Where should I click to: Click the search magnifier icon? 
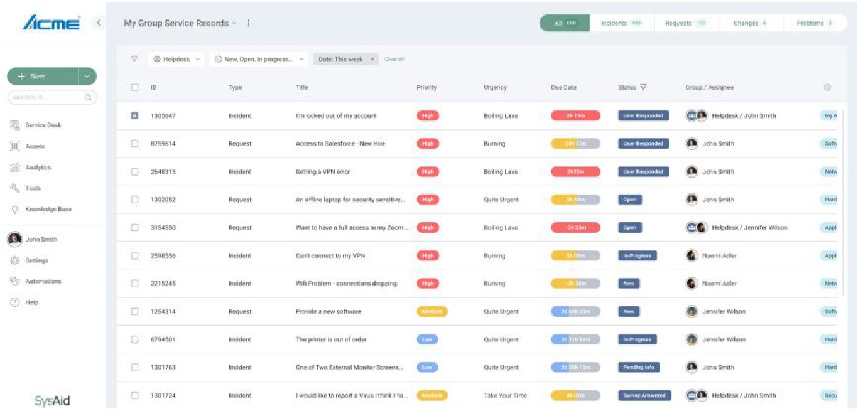(89, 97)
